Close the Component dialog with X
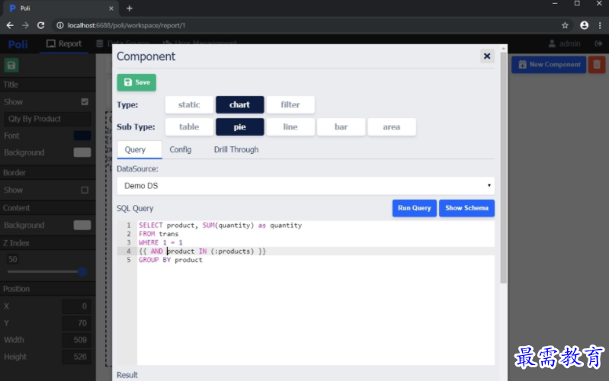The height and width of the screenshot is (381, 609). 486,56
